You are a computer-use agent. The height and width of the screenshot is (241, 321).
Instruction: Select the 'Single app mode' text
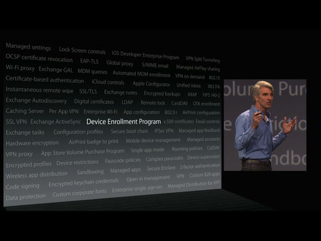147,150
